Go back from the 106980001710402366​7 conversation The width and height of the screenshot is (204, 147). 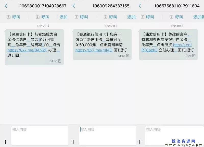6,6
